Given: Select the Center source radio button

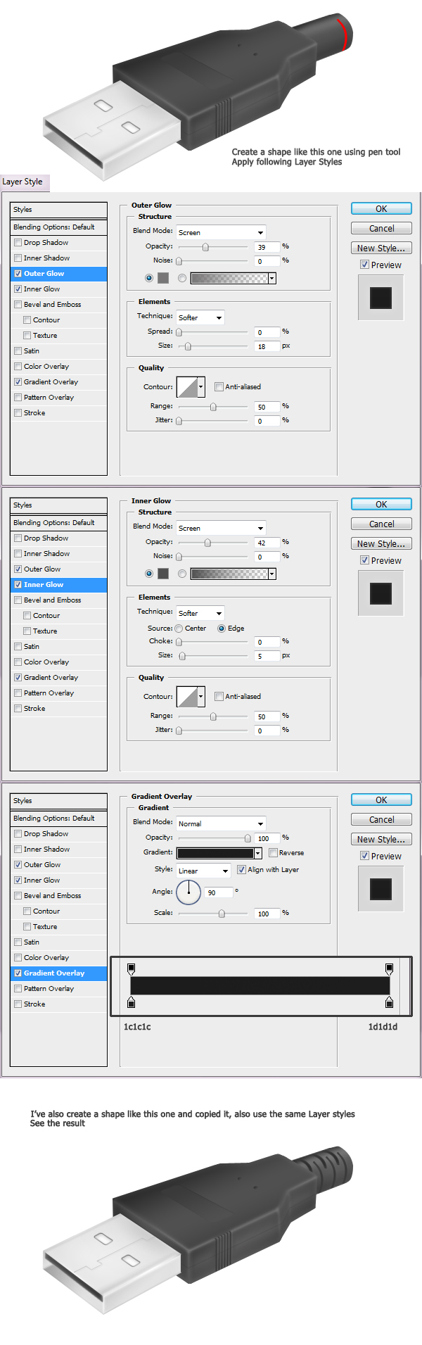Looking at the screenshot, I should [x=179, y=628].
